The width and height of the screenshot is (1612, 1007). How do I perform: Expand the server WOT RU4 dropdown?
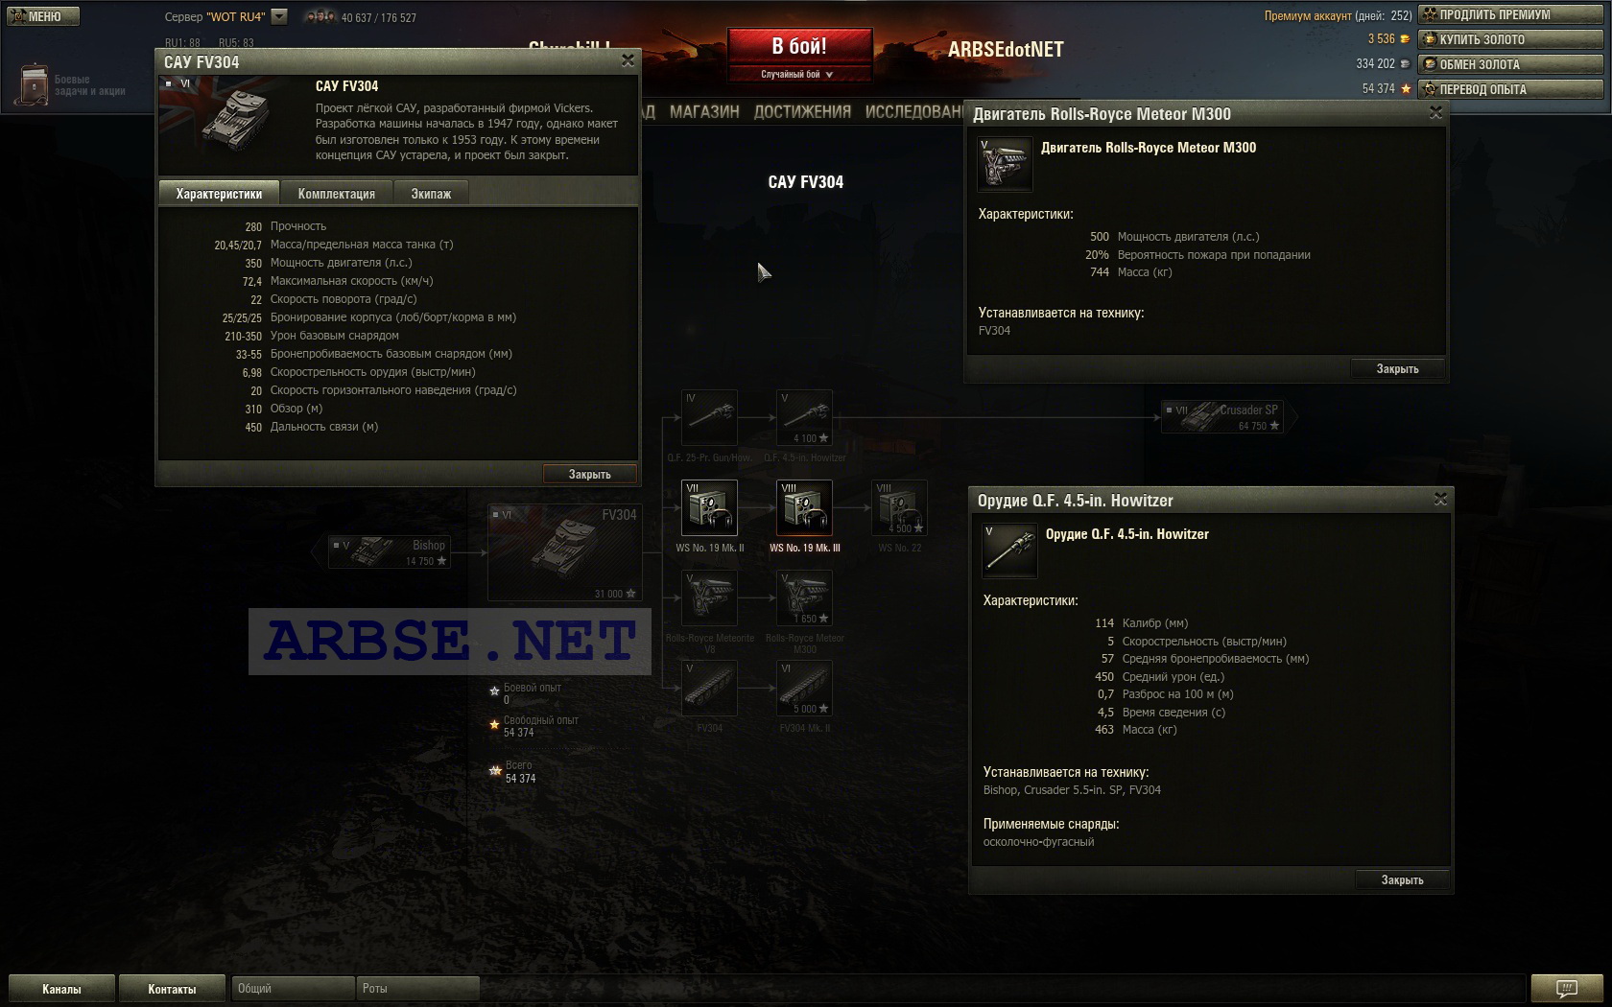[279, 16]
